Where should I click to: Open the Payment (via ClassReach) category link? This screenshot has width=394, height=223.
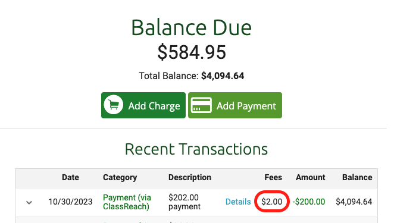tap(127, 202)
